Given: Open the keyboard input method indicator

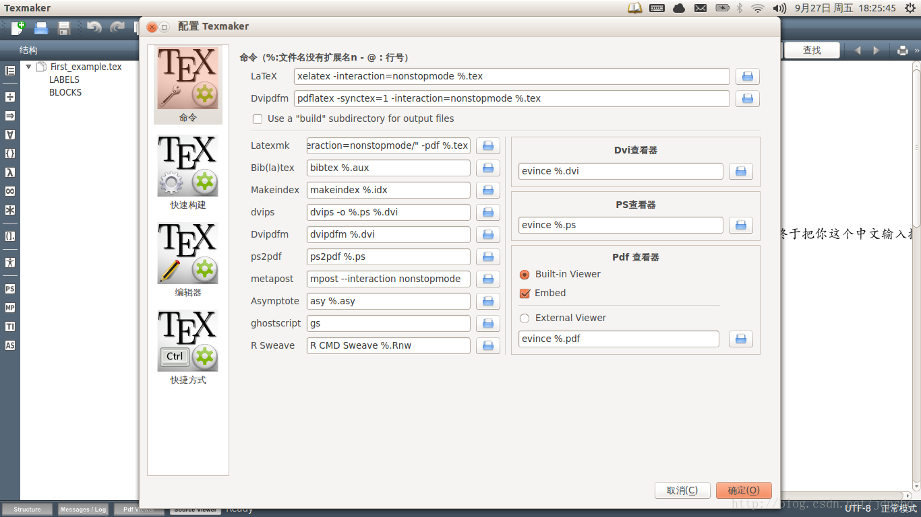Looking at the screenshot, I should [x=657, y=8].
